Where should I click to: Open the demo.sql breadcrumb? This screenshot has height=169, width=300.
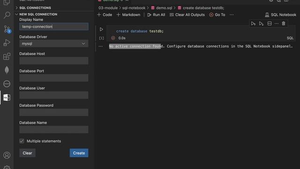[x=162, y=8]
